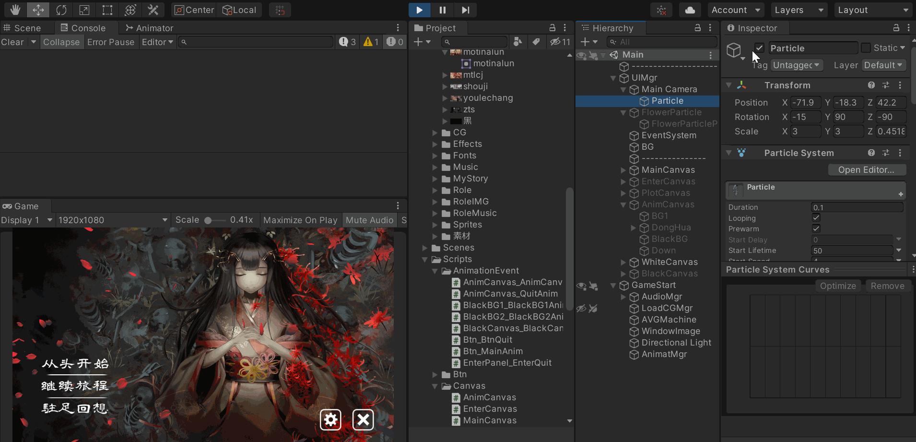Toggle Maximize On Play
The width and height of the screenshot is (916, 442).
(300, 220)
